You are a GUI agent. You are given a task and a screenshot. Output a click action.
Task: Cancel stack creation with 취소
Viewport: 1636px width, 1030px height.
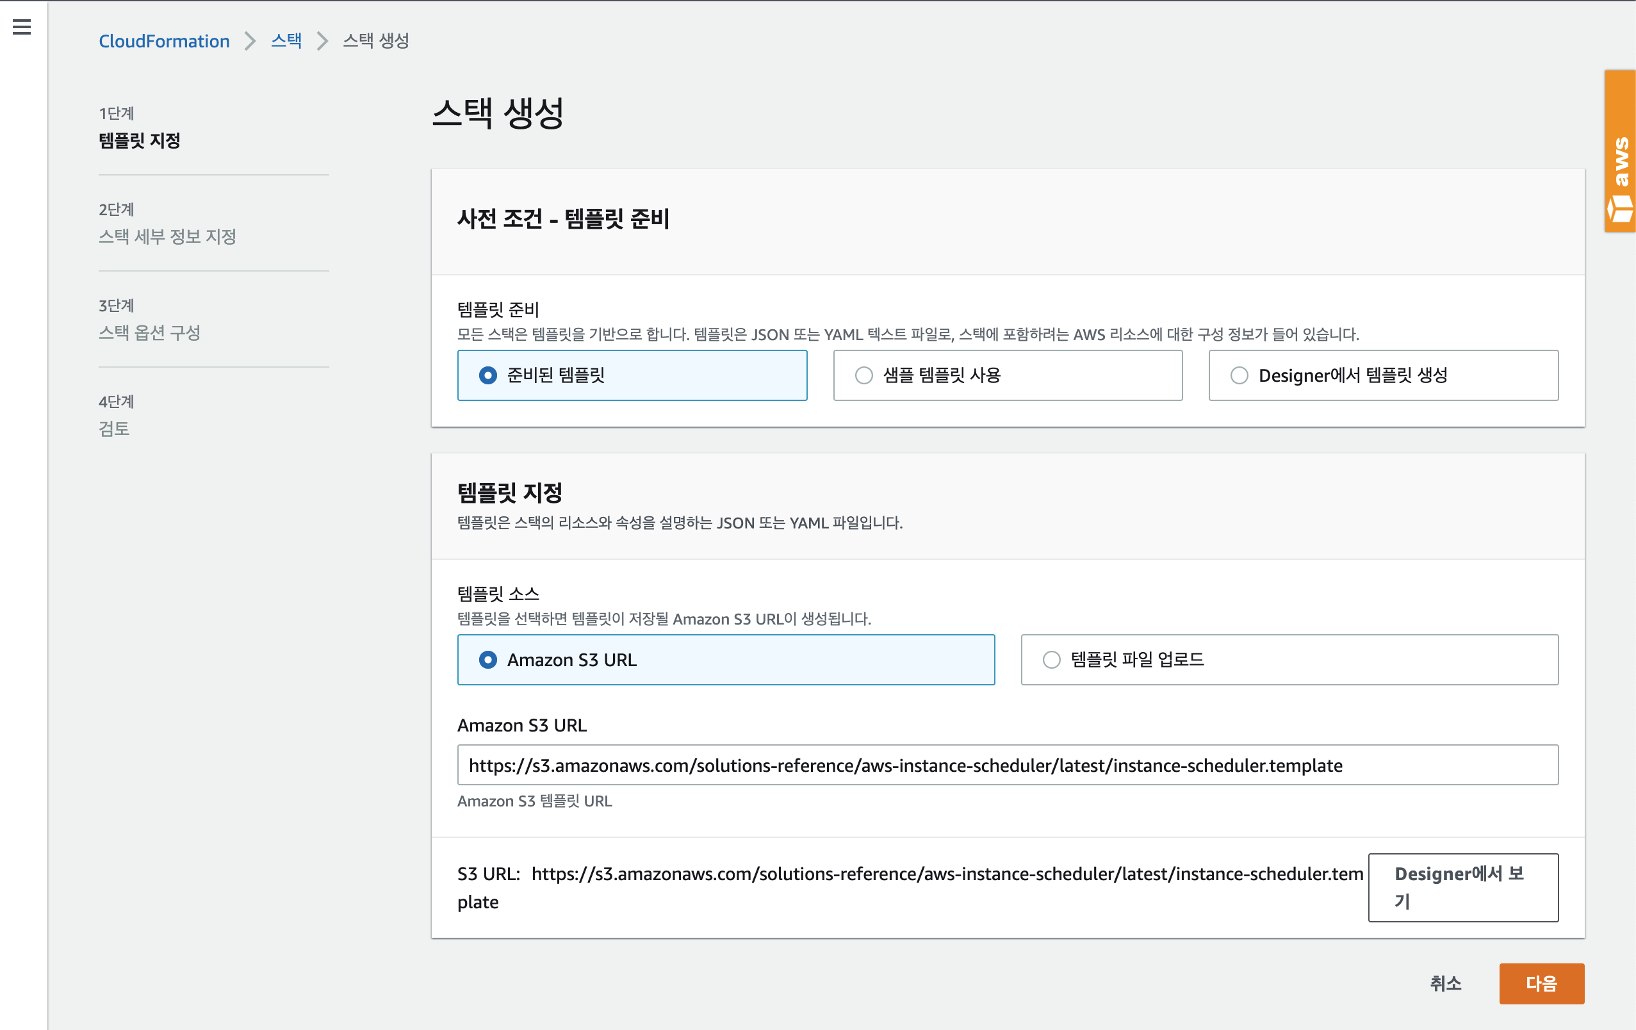coord(1445,983)
